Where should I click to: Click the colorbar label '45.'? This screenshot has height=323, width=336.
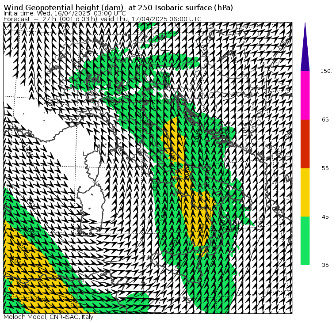tap(326, 217)
